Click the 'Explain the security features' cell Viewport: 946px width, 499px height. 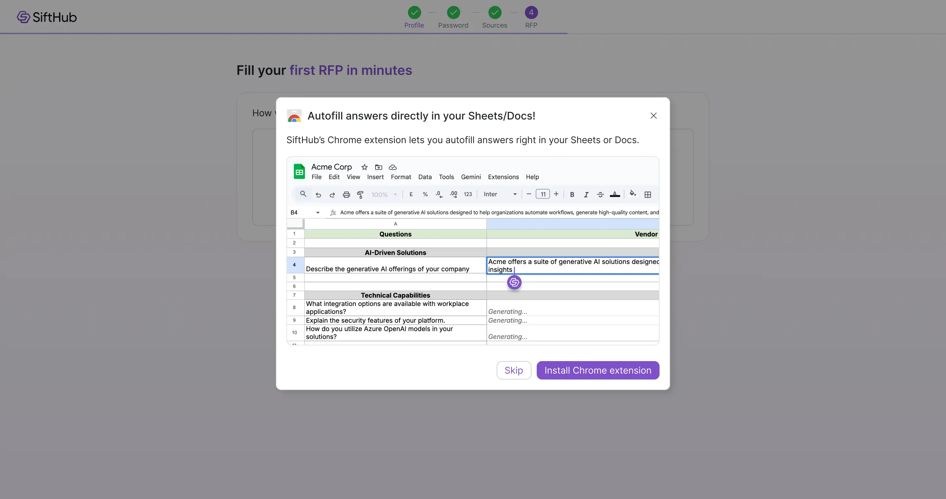pyautogui.click(x=395, y=320)
